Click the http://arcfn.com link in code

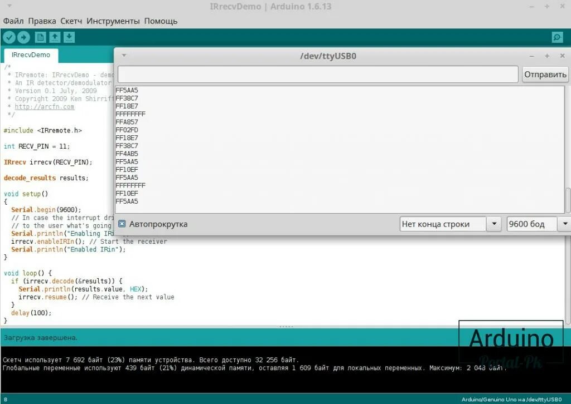click(45, 107)
